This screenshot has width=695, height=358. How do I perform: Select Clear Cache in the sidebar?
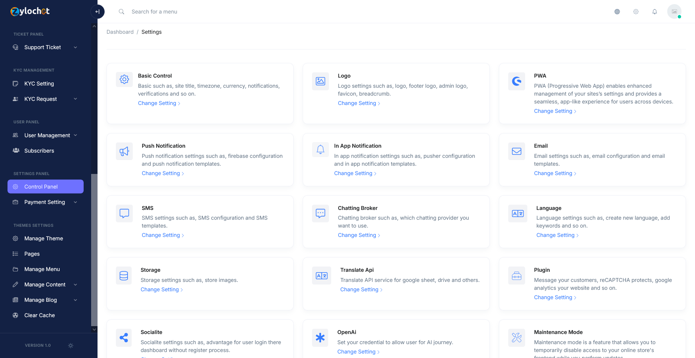(x=45, y=315)
